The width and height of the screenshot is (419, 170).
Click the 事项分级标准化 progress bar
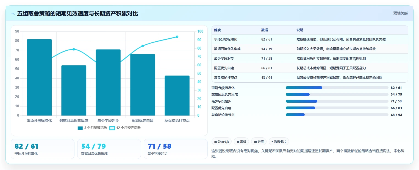[337, 88]
